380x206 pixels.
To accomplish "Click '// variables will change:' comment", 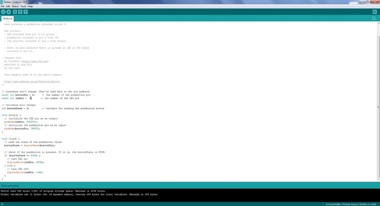I will click(x=19, y=105).
